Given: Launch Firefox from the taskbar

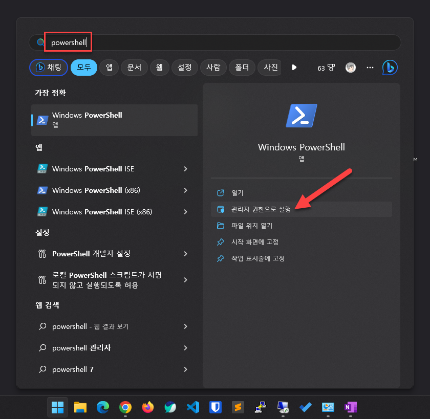Looking at the screenshot, I should [x=148, y=407].
